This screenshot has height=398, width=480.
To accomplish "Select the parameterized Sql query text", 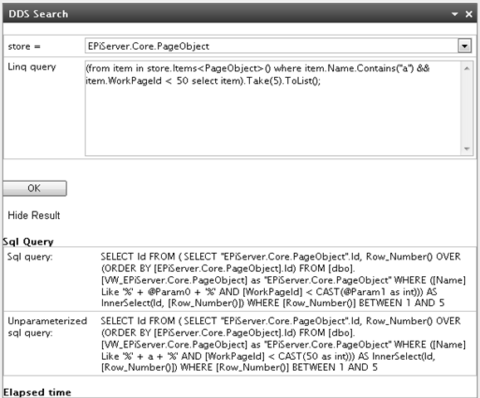I will click(283, 279).
